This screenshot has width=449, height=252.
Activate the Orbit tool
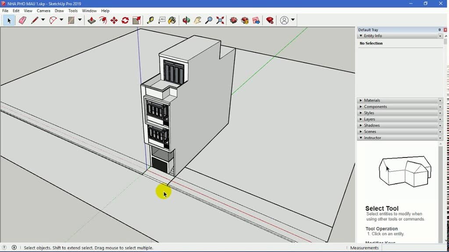(185, 20)
